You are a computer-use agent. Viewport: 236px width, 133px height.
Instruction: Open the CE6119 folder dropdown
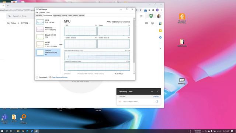[30, 23]
